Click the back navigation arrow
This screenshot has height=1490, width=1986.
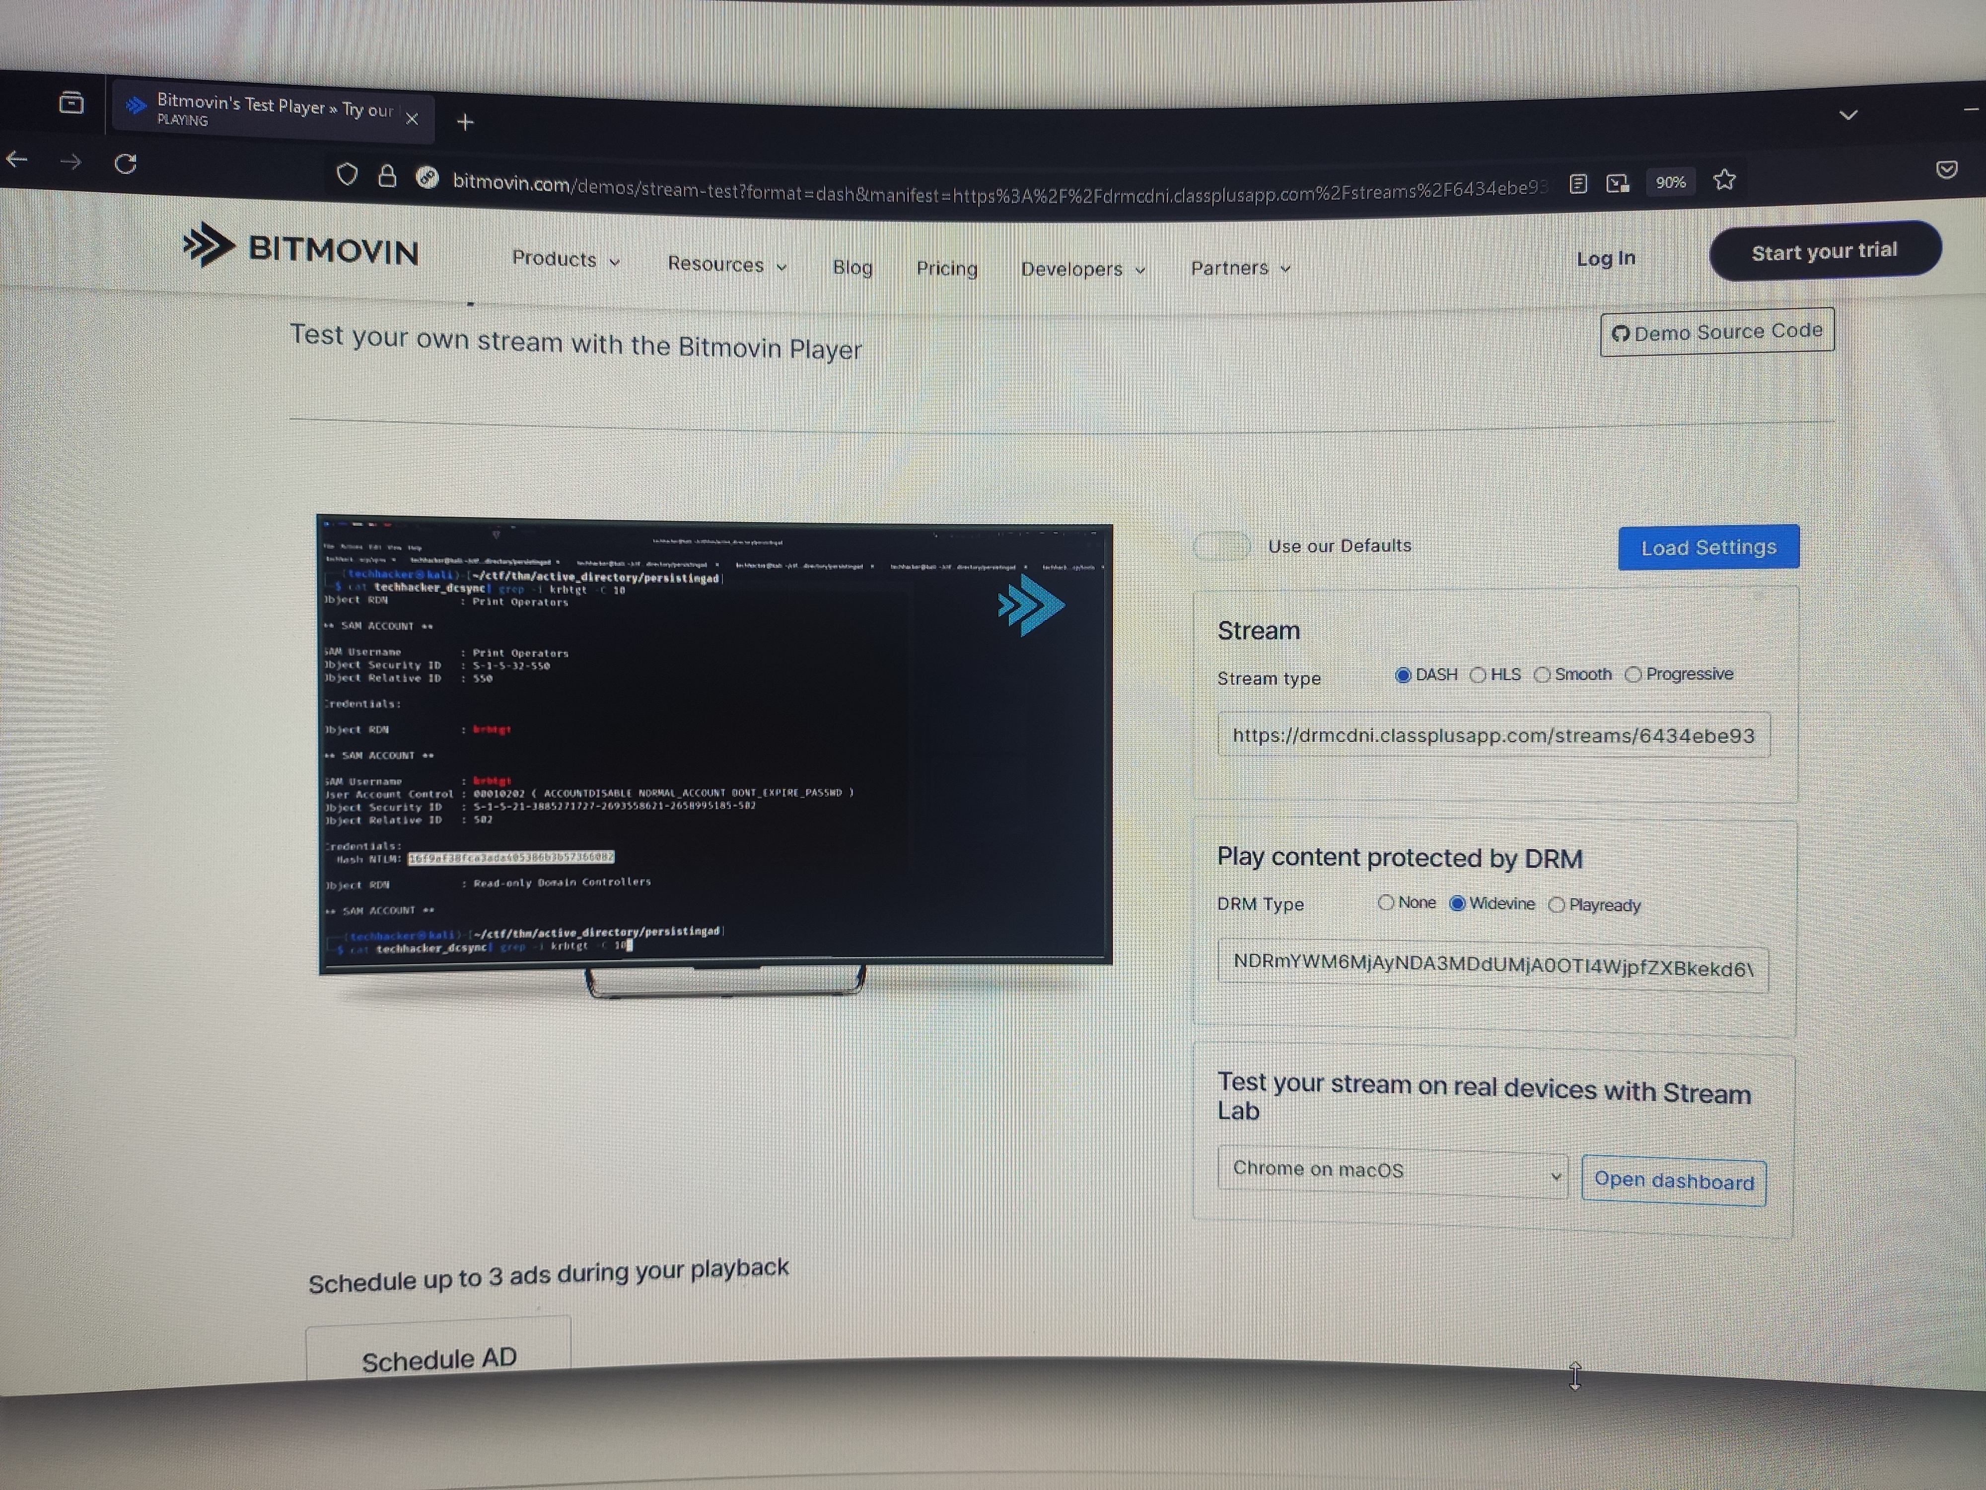pyautogui.click(x=17, y=160)
